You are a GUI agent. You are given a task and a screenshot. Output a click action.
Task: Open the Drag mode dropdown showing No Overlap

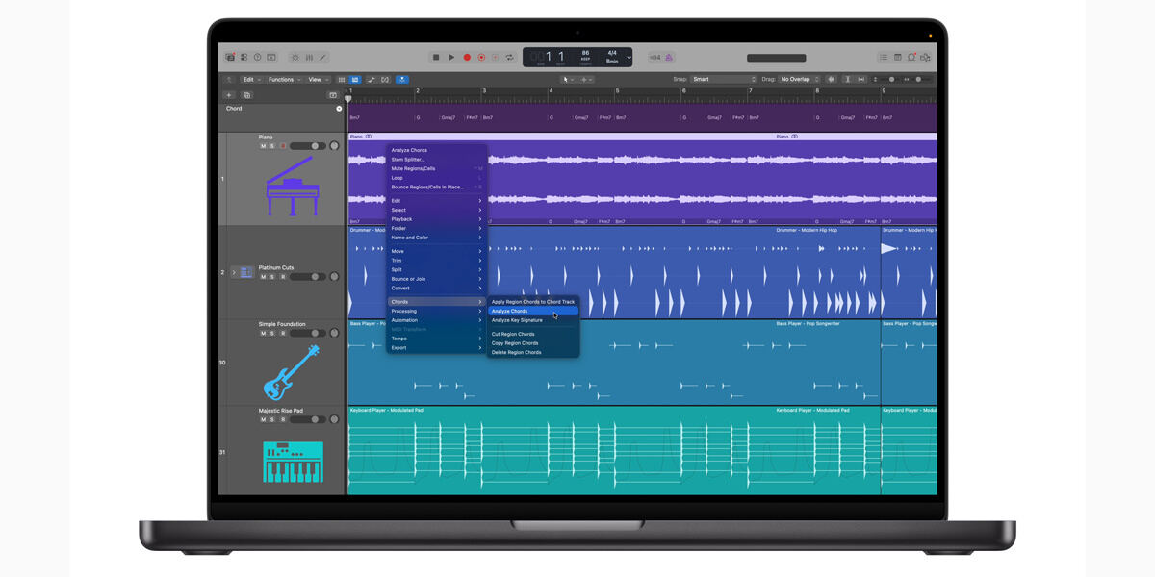[800, 79]
